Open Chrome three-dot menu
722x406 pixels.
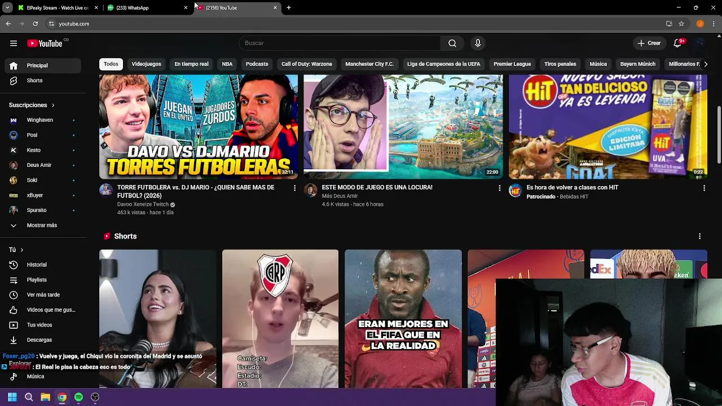click(714, 24)
